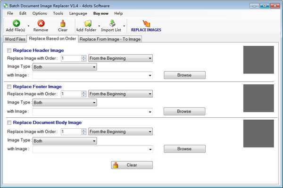Increase footer image order with spinner
The height and width of the screenshot is (188, 283).
[x=83, y=92]
